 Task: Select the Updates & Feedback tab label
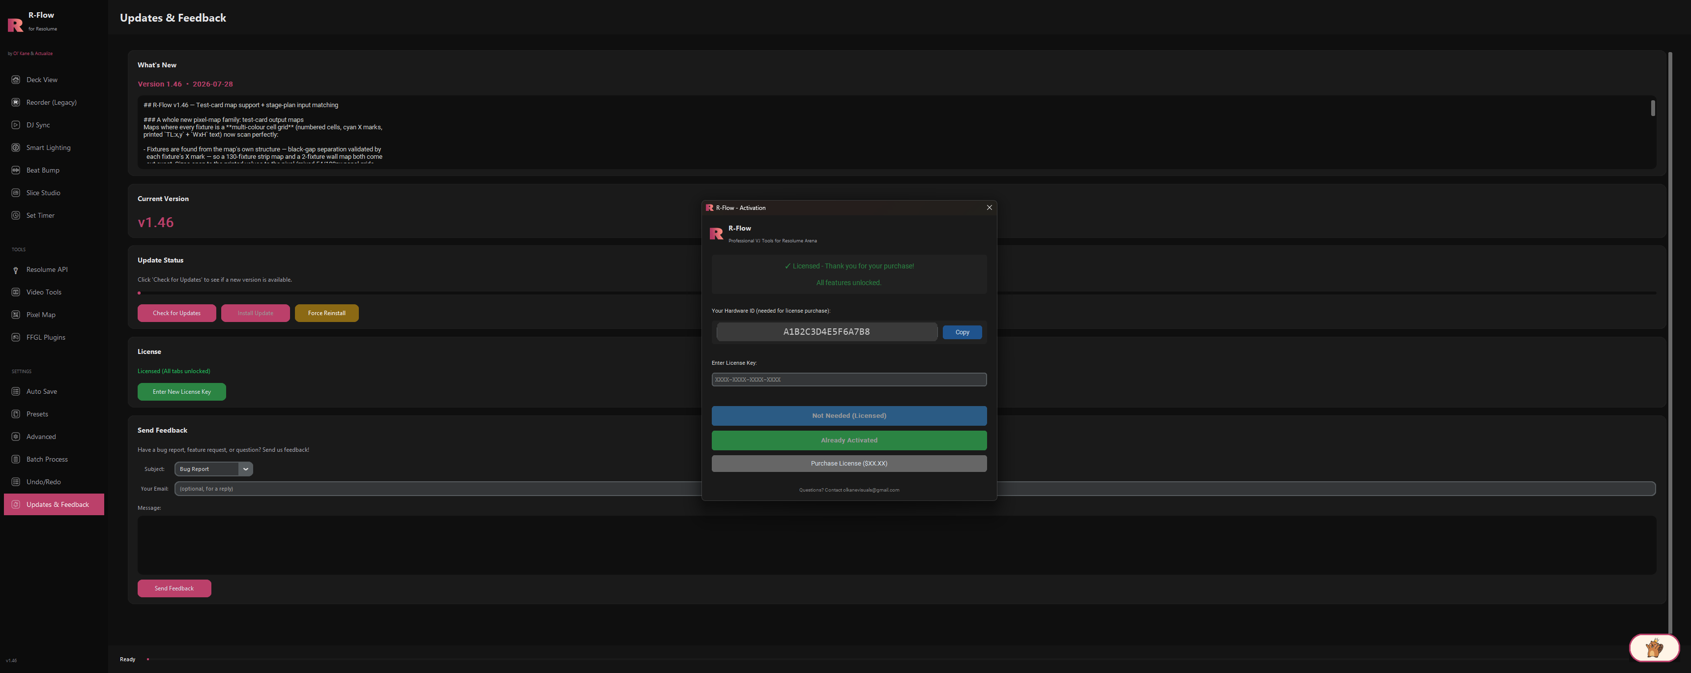(x=58, y=504)
